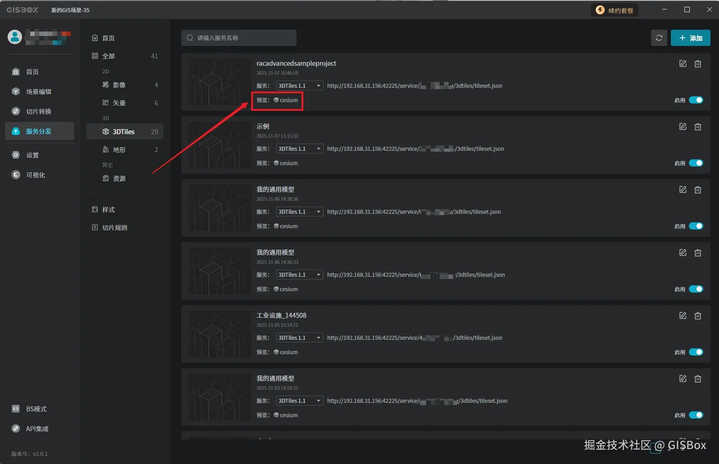Open the user avatar profile
Viewport: 719px width, 464px height.
[15, 36]
